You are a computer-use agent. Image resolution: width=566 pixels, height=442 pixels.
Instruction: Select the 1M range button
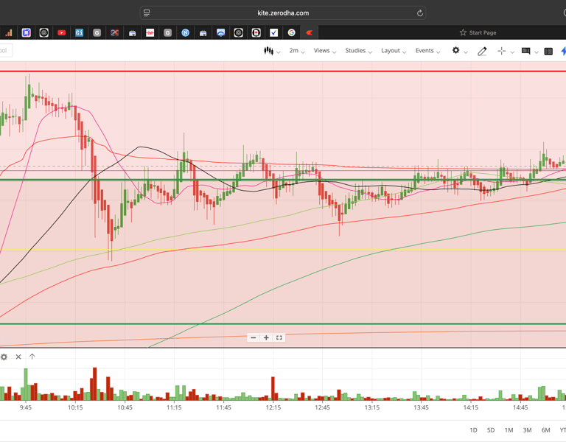[509, 430]
